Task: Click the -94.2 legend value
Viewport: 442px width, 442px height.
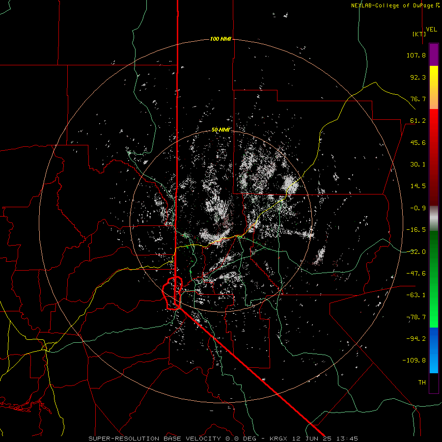Action: coord(416,339)
